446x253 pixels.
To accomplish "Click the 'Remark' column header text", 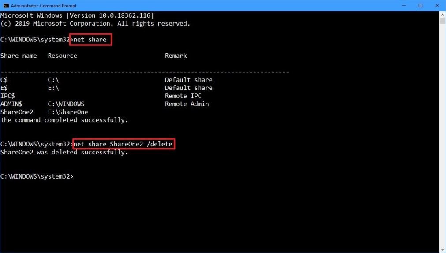I will coord(176,56).
